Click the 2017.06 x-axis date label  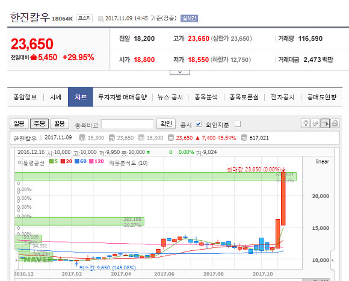(x=164, y=274)
